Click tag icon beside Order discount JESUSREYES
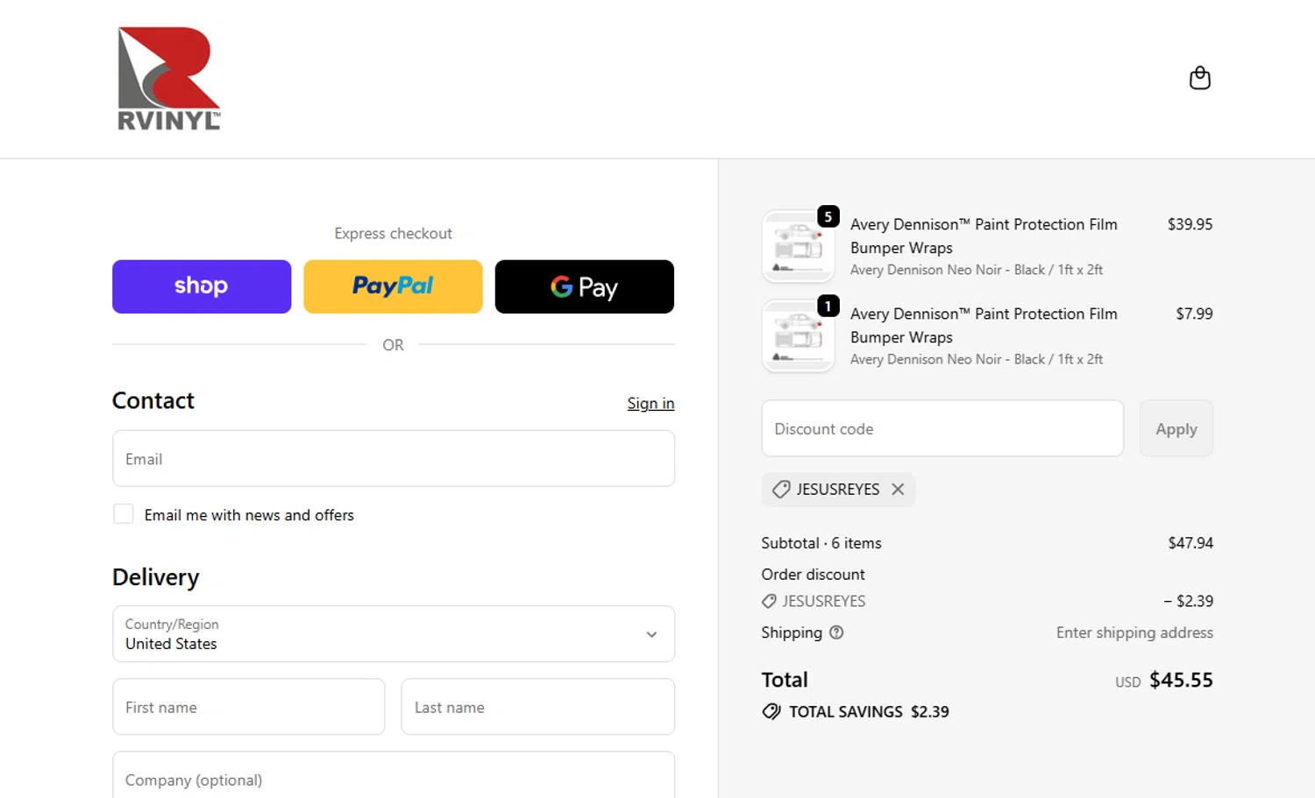This screenshot has height=798, width=1315. (769, 601)
